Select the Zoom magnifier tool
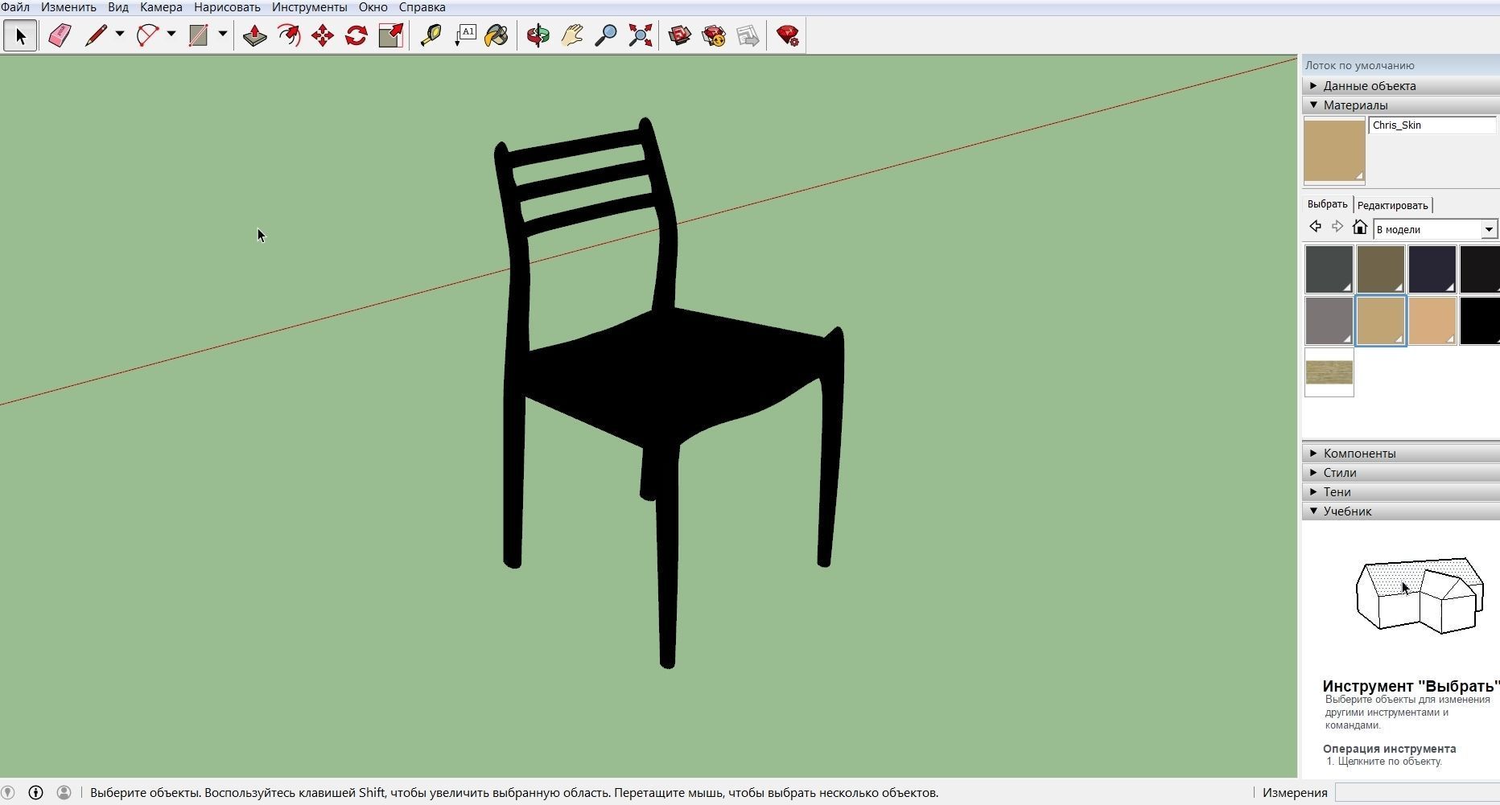1500x805 pixels. click(606, 35)
